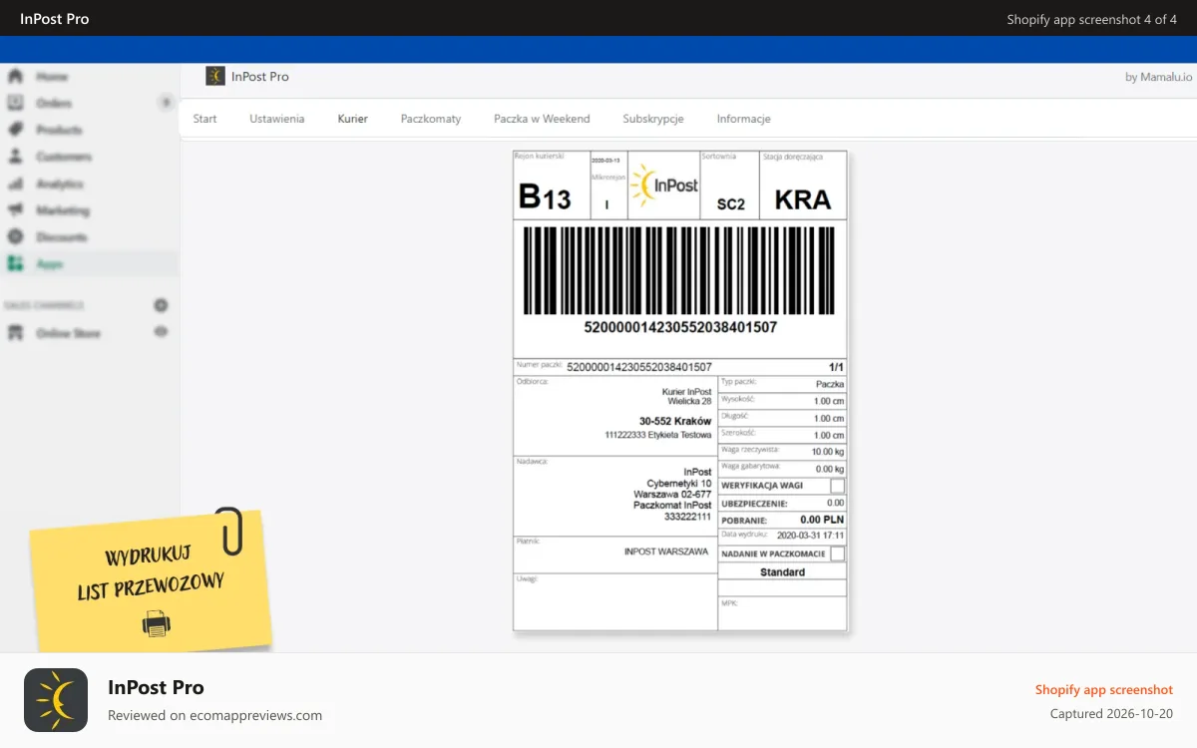This screenshot has height=748, width=1197.
Task: Click the ecomappreviews.com review text
Action: point(214,715)
